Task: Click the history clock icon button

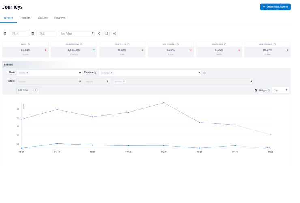Action: pos(114,33)
